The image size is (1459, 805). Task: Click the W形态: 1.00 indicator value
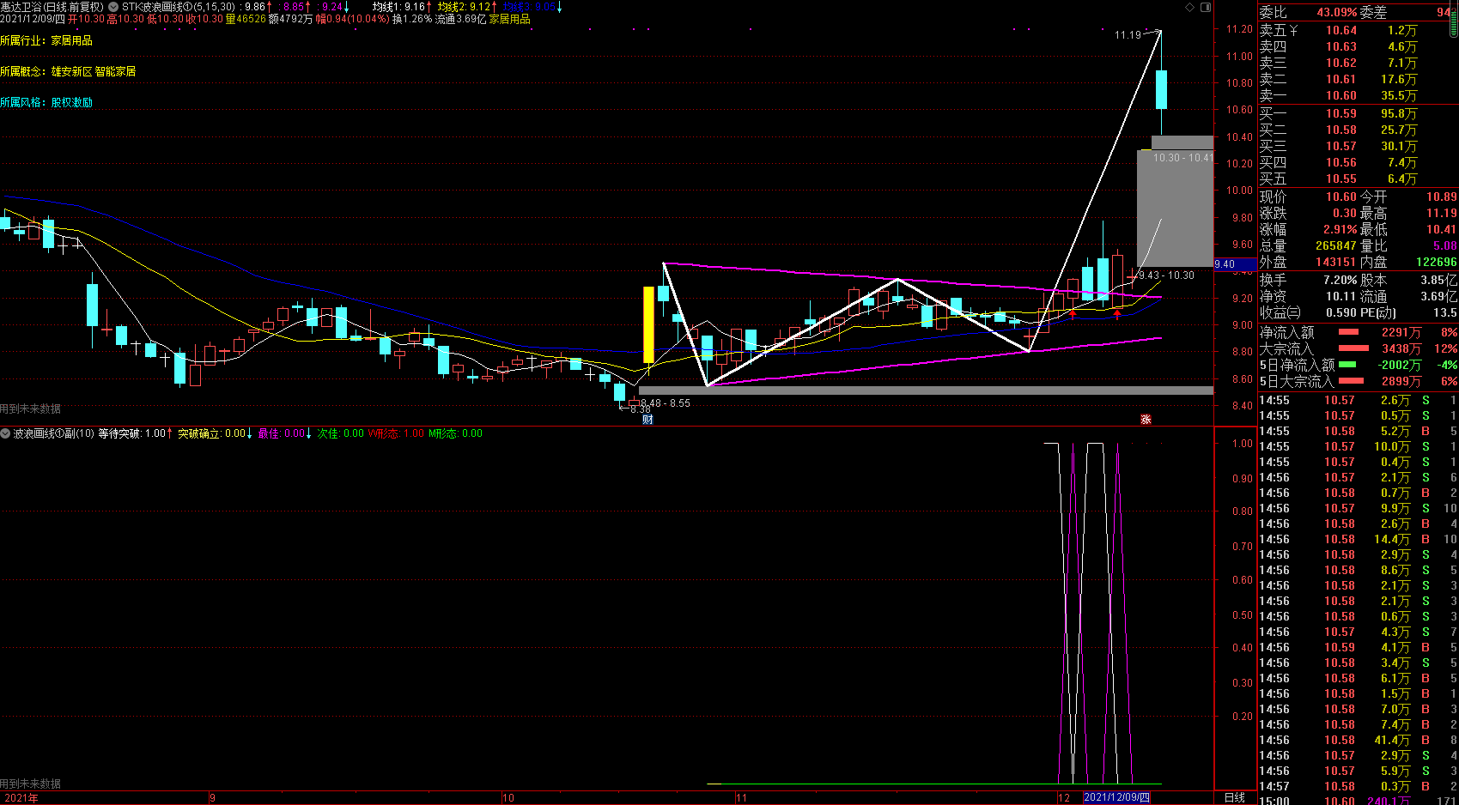397,434
